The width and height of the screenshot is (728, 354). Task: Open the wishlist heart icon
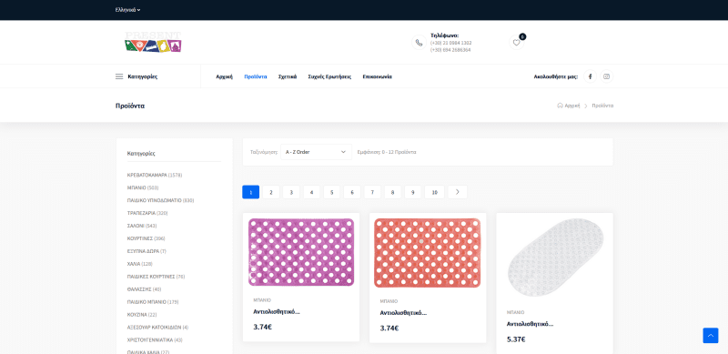click(516, 43)
